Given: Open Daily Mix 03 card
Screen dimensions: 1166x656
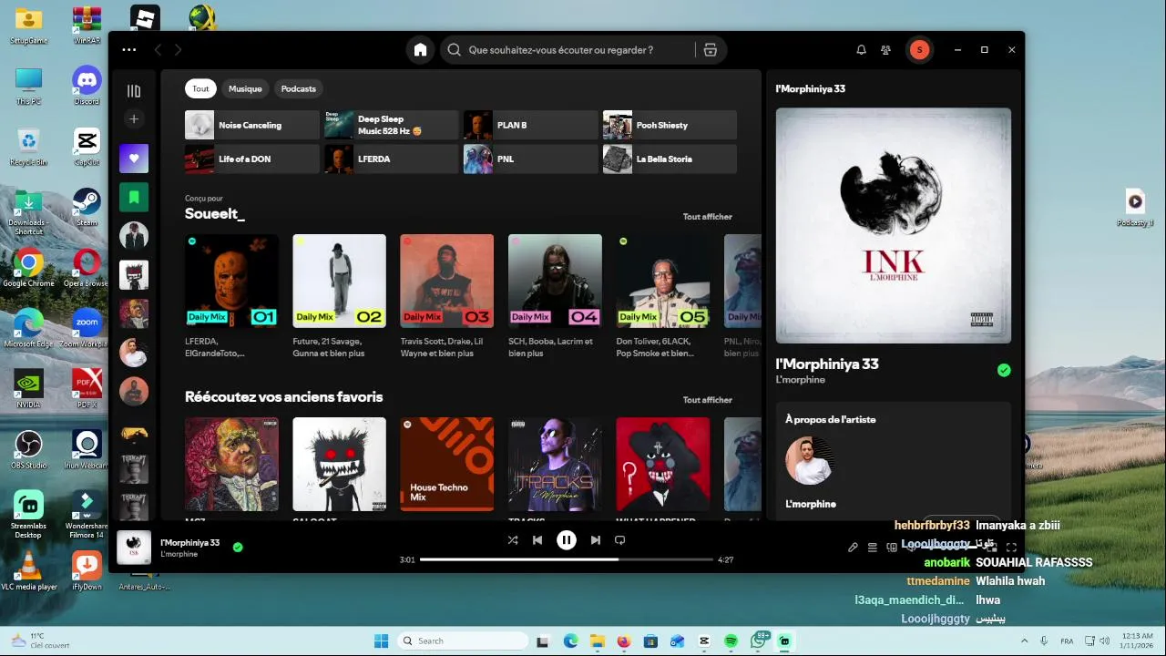Looking at the screenshot, I should pyautogui.click(x=446, y=296).
